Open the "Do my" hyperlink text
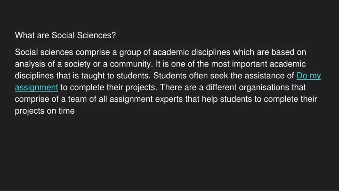The image size is (339, 191). click(308, 76)
